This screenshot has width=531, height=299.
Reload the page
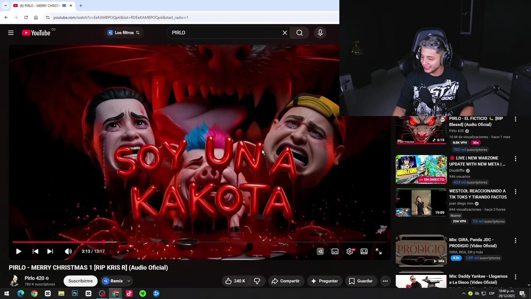tap(26, 17)
